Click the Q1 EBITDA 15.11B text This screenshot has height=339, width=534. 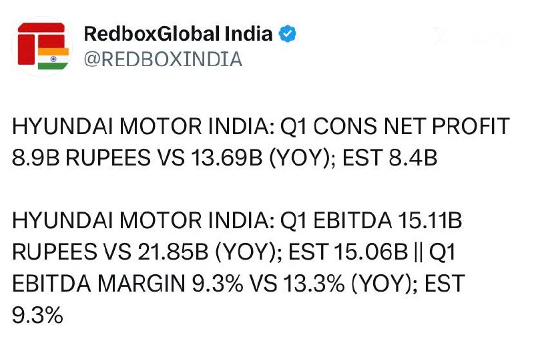pos(371,221)
